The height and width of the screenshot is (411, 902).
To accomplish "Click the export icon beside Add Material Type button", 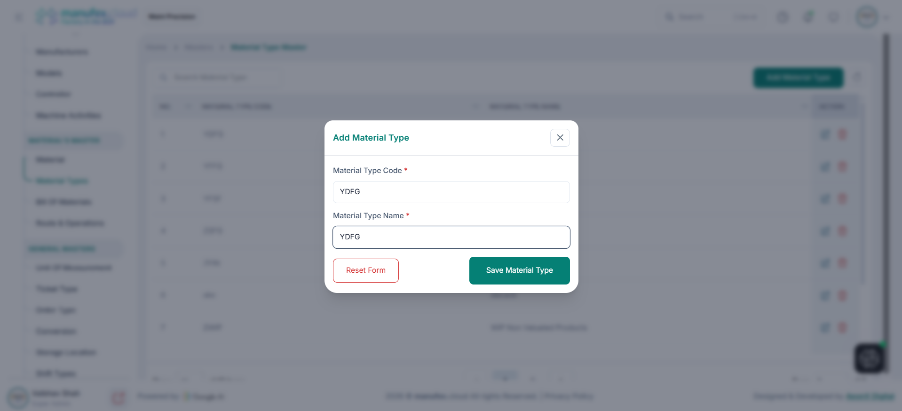I will click(x=857, y=77).
